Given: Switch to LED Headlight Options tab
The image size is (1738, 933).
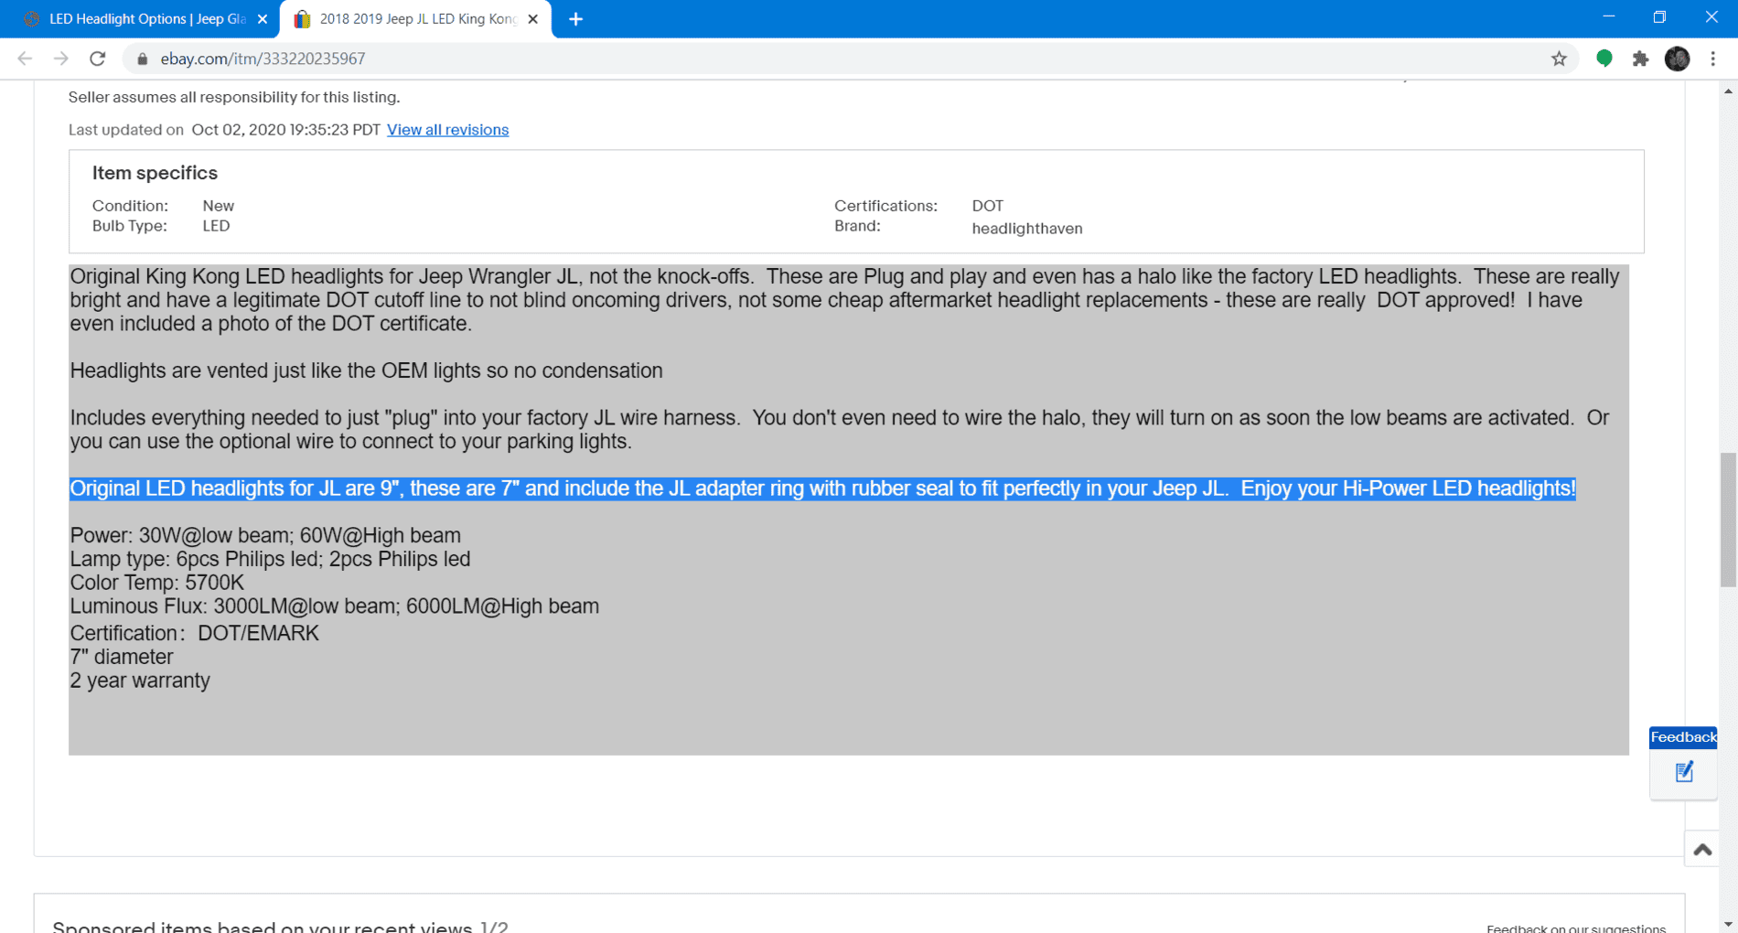Looking at the screenshot, I should point(141,19).
